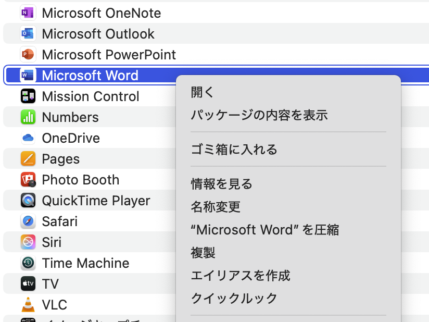The height and width of the screenshot is (322, 429).
Task: Choose 開く from the context menu
Action: [203, 93]
